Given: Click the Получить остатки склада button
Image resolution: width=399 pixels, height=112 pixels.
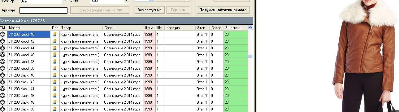Looking at the screenshot, I should pyautogui.click(x=223, y=10).
